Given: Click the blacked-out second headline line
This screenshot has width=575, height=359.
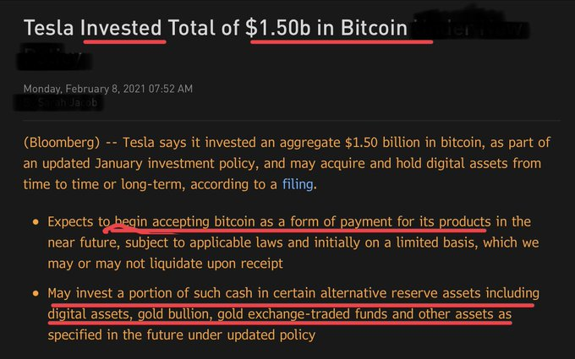Looking at the screenshot, I should (x=54, y=57).
